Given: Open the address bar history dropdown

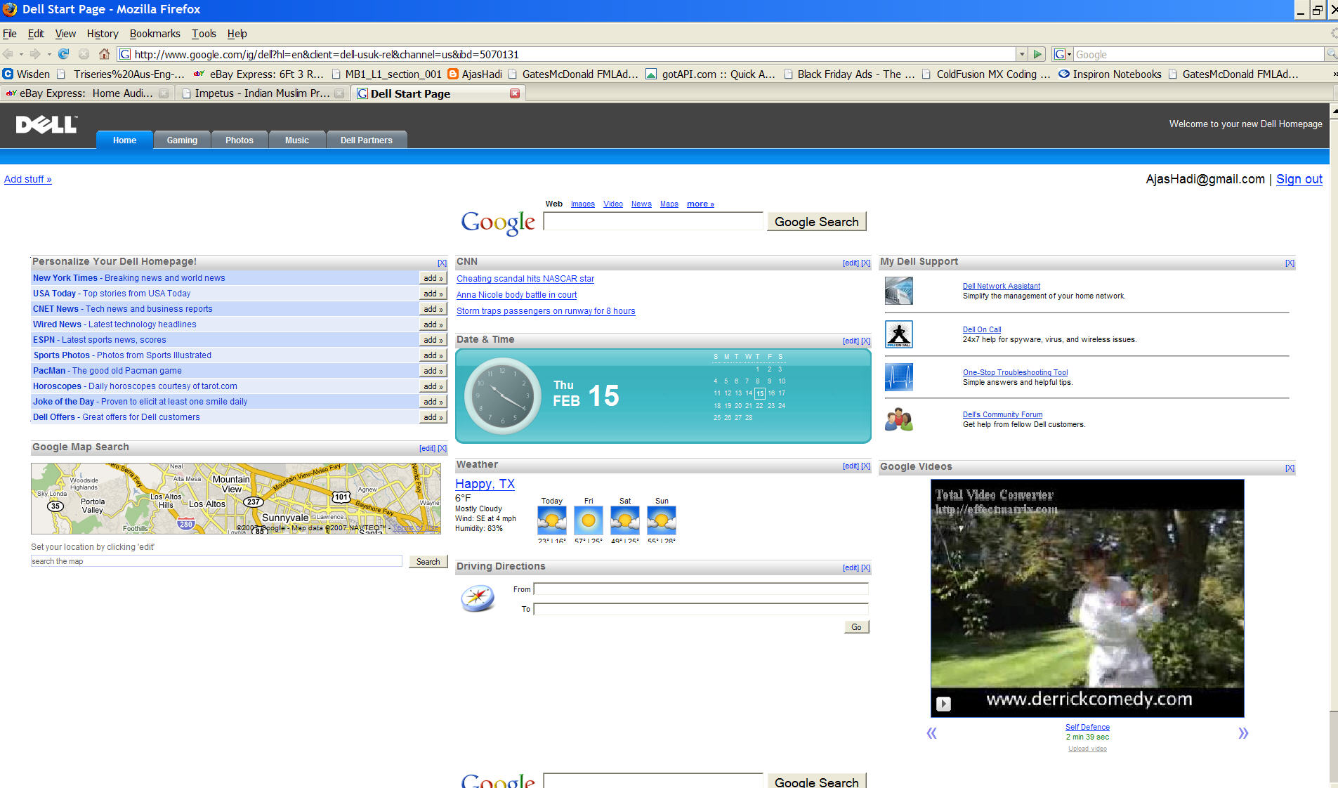Looking at the screenshot, I should [x=1022, y=54].
